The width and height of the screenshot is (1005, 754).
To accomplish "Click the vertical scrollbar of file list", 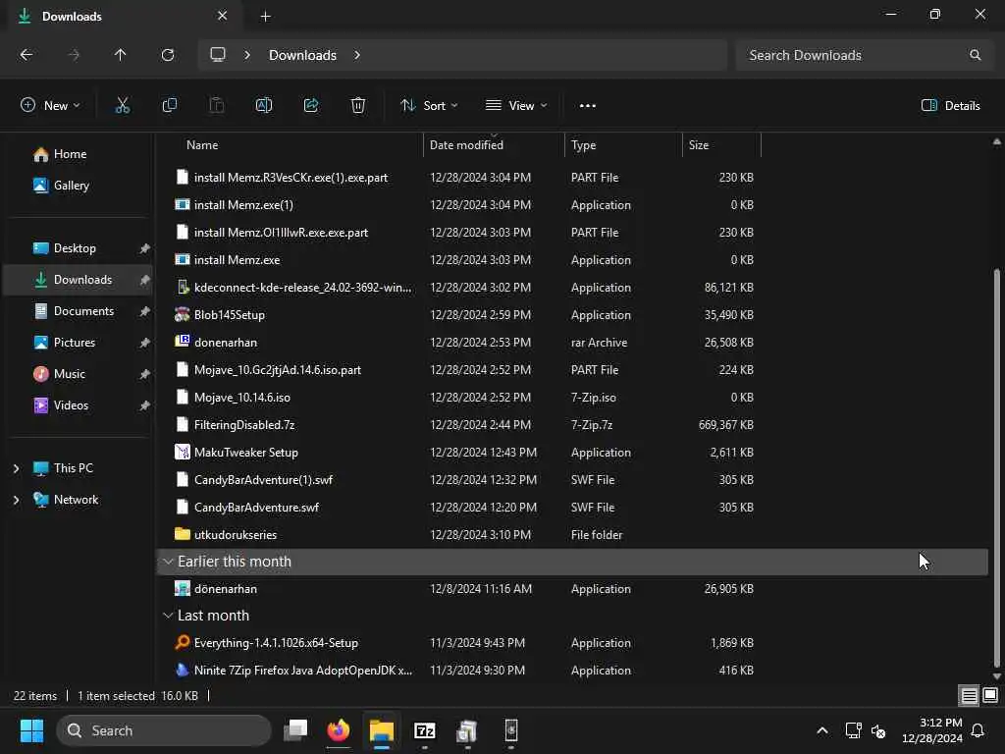I will (996, 468).
